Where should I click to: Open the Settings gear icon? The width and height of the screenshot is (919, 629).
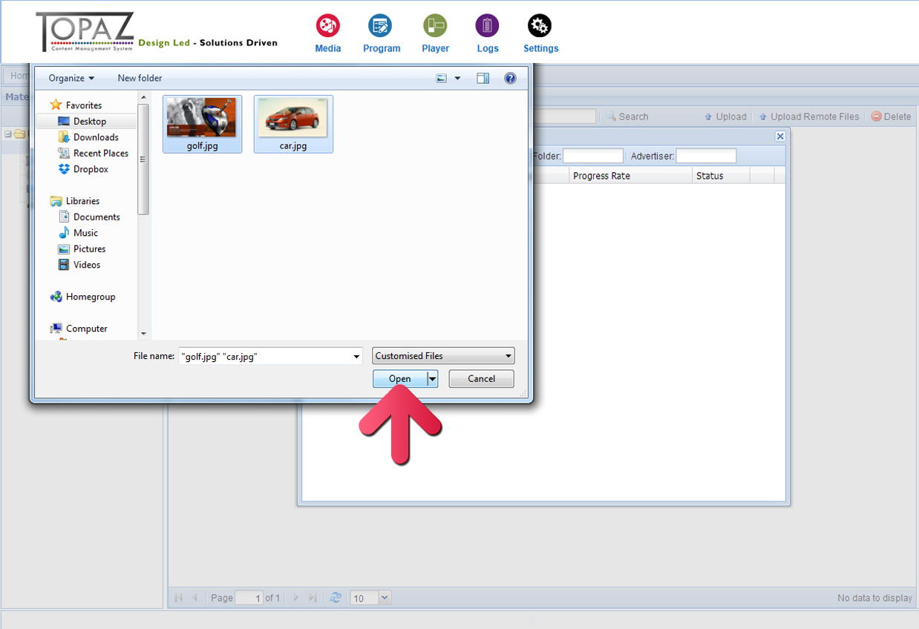pyautogui.click(x=540, y=27)
